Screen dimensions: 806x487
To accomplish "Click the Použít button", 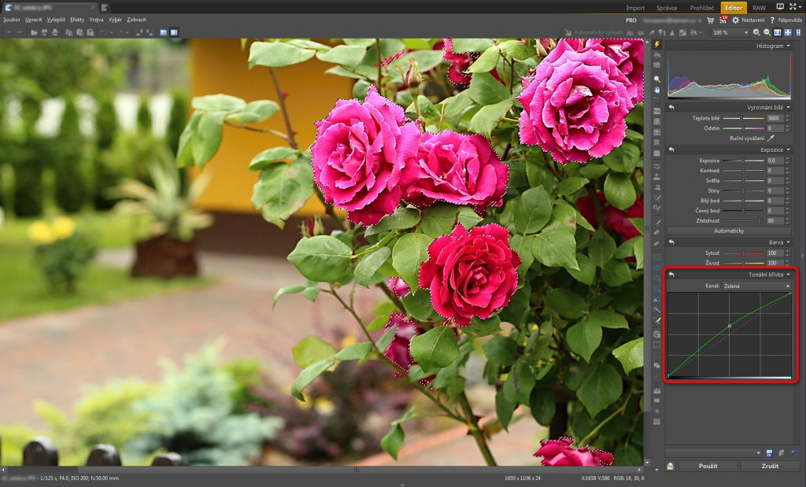I will point(708,466).
